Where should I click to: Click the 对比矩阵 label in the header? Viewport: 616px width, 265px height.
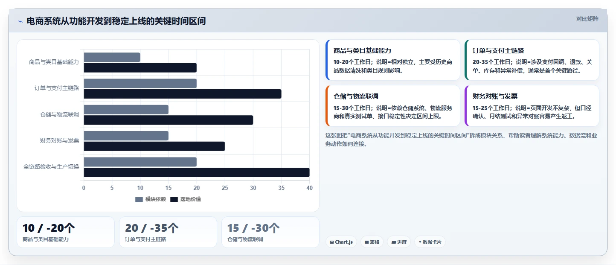click(587, 19)
